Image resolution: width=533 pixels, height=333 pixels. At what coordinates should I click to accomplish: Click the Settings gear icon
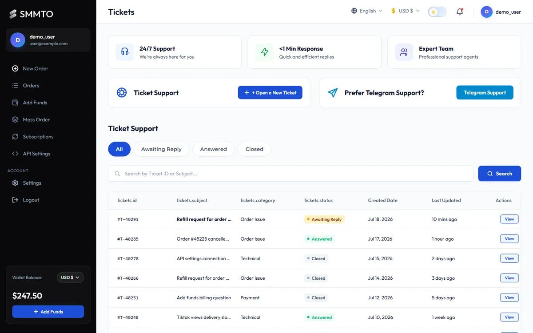pyautogui.click(x=15, y=183)
